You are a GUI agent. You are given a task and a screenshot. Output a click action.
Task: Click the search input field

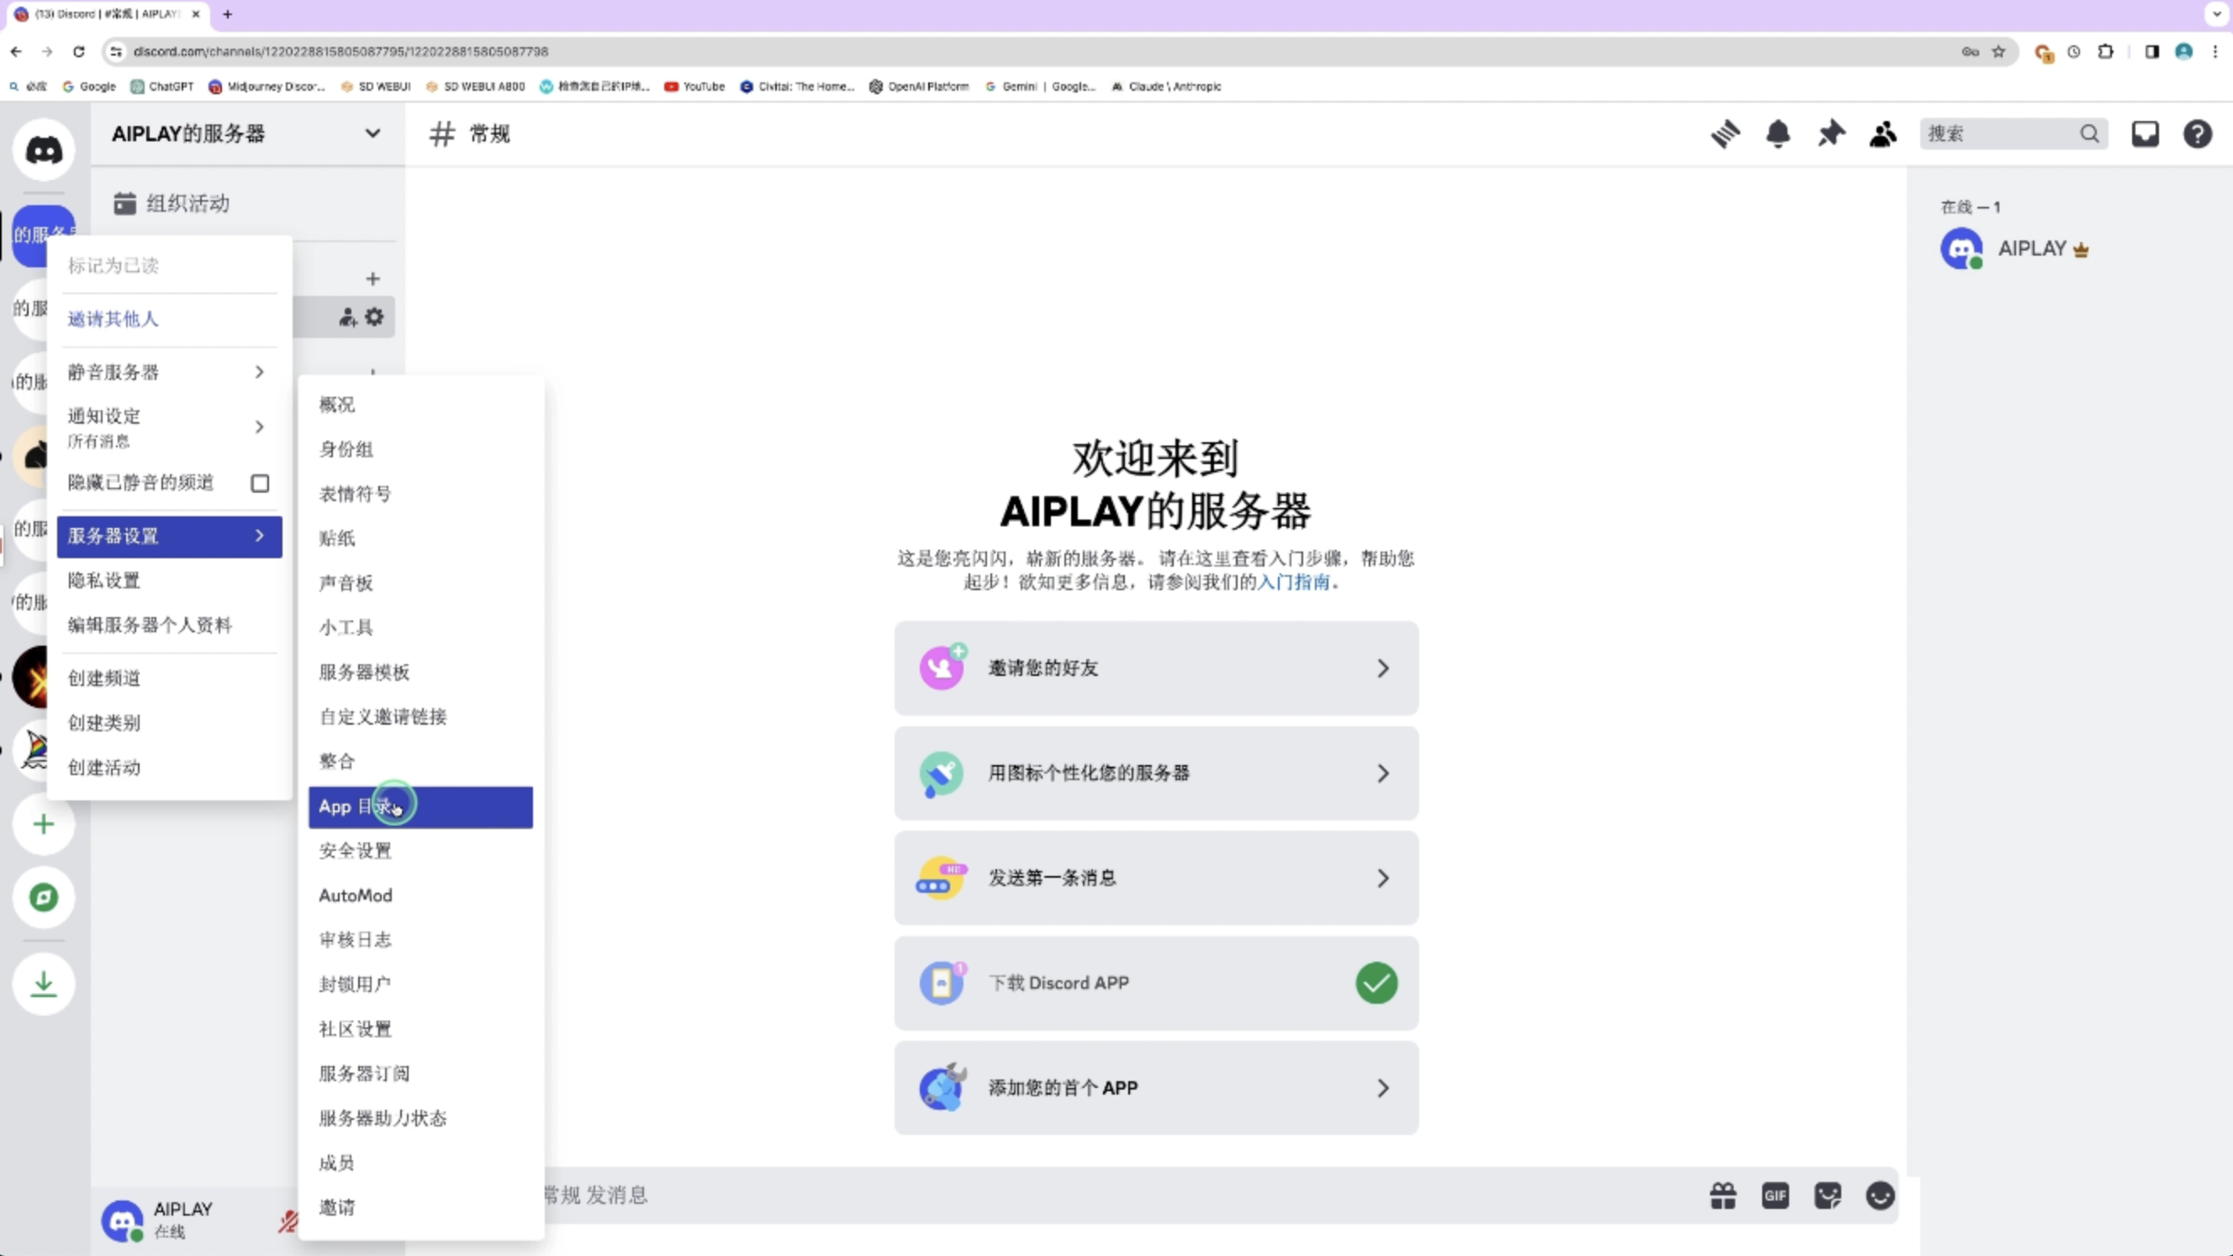coord(2013,134)
